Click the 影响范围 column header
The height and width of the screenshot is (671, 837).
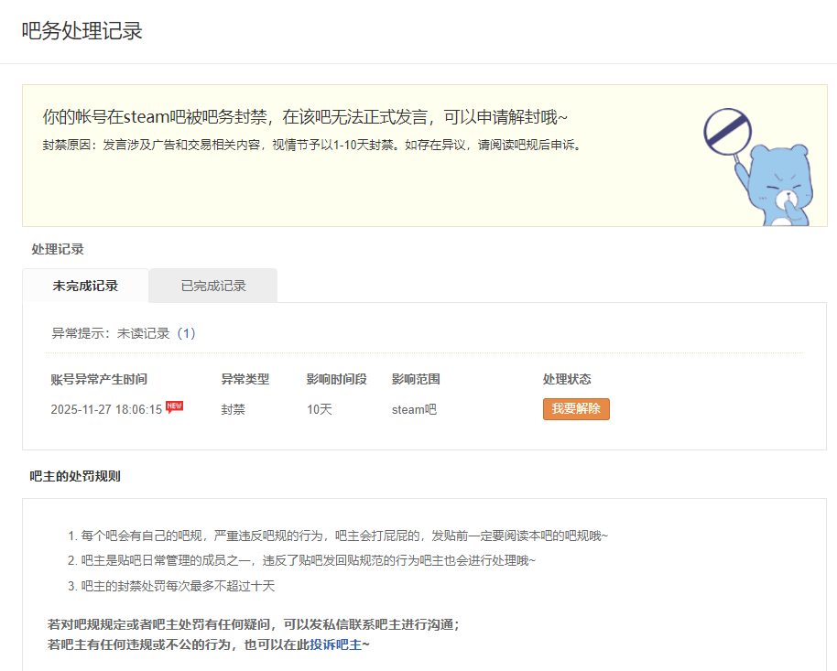click(416, 379)
